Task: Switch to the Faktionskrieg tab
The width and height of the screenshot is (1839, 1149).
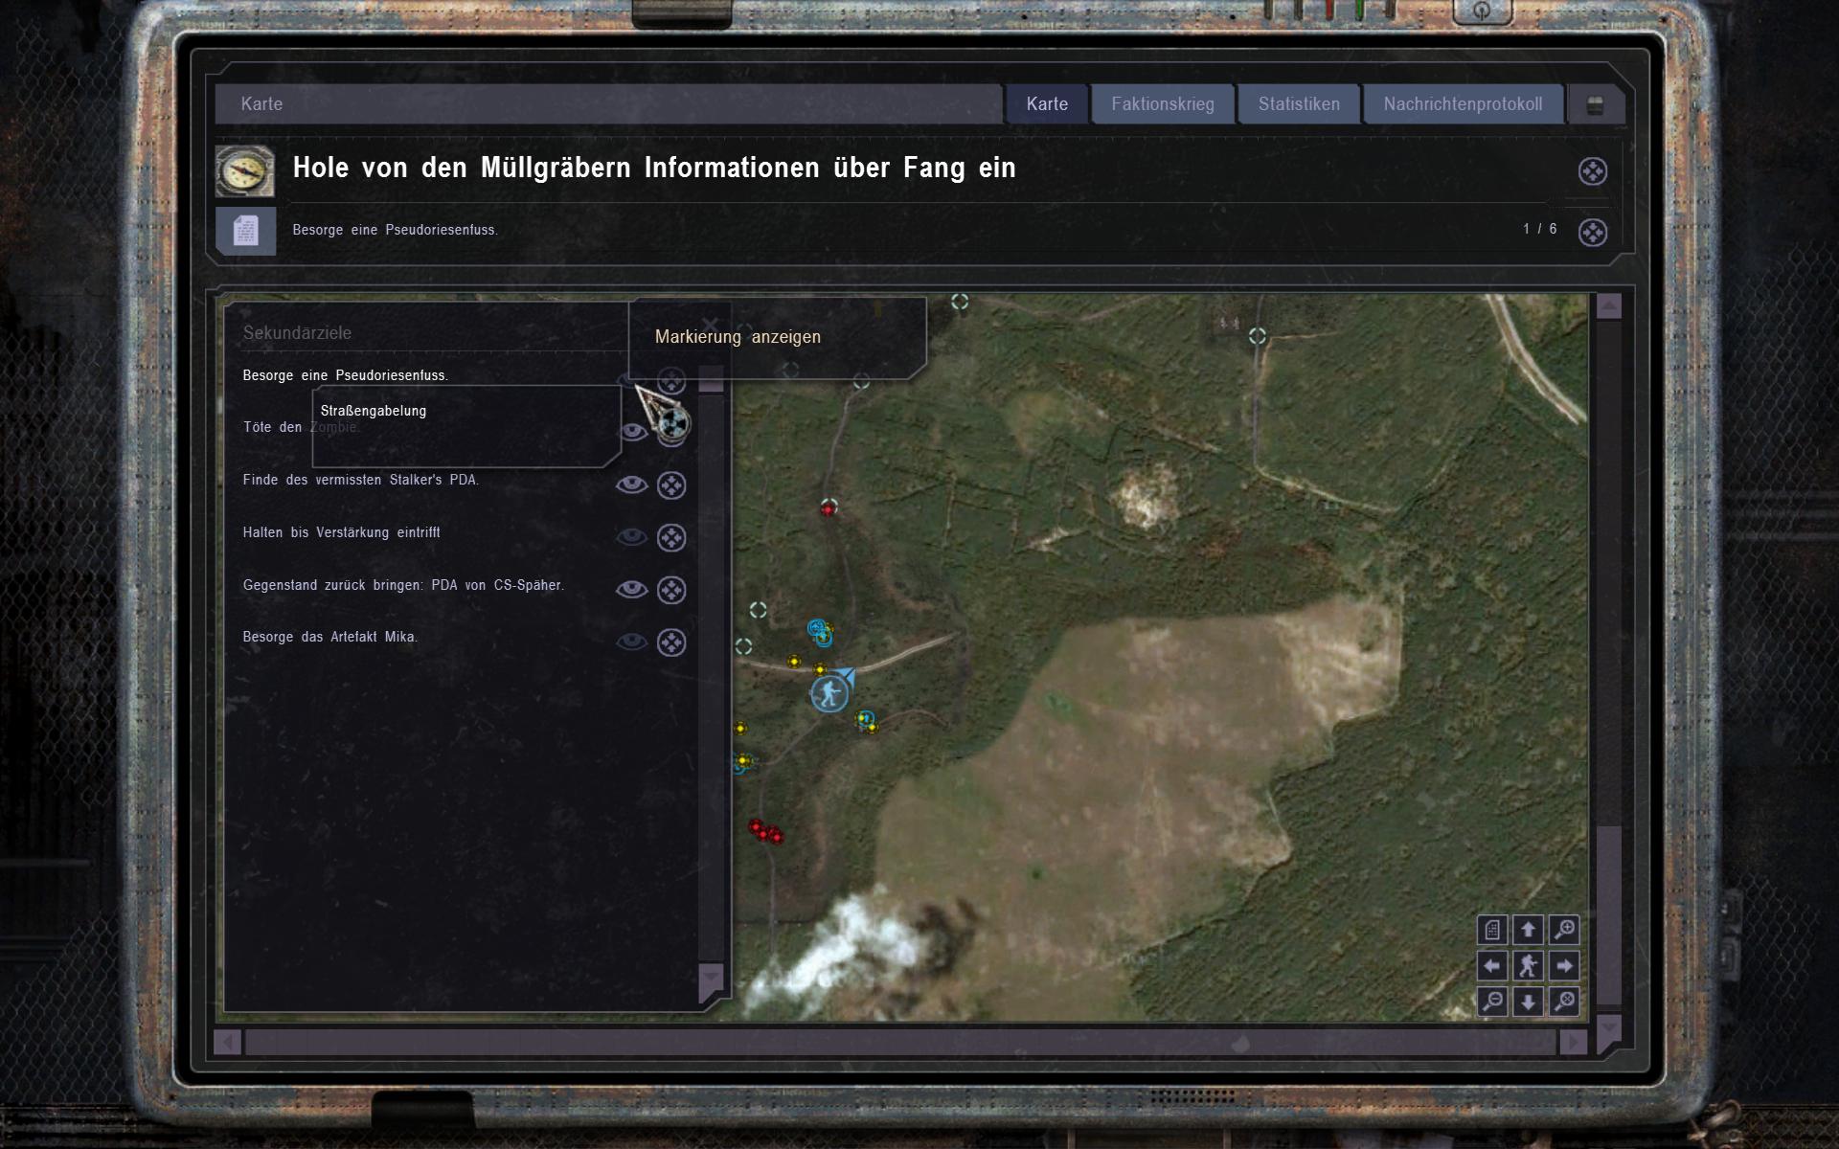Action: (x=1162, y=104)
